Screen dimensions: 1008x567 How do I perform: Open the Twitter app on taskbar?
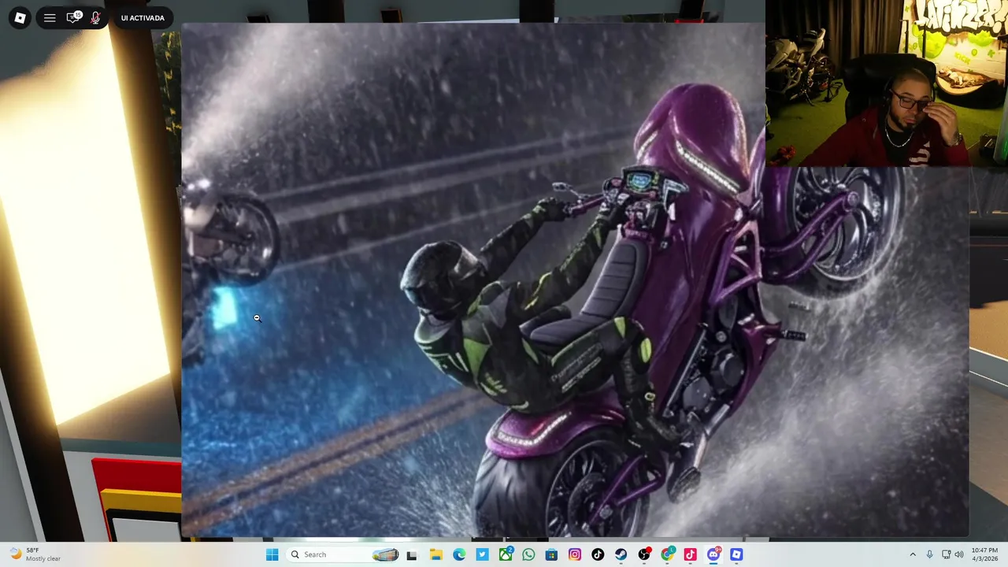(482, 554)
